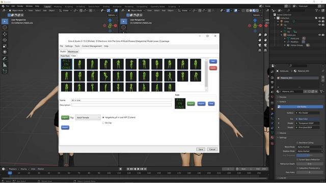Click the Name input field containing 'All in one'
The height and width of the screenshot is (183, 326).
point(121,100)
